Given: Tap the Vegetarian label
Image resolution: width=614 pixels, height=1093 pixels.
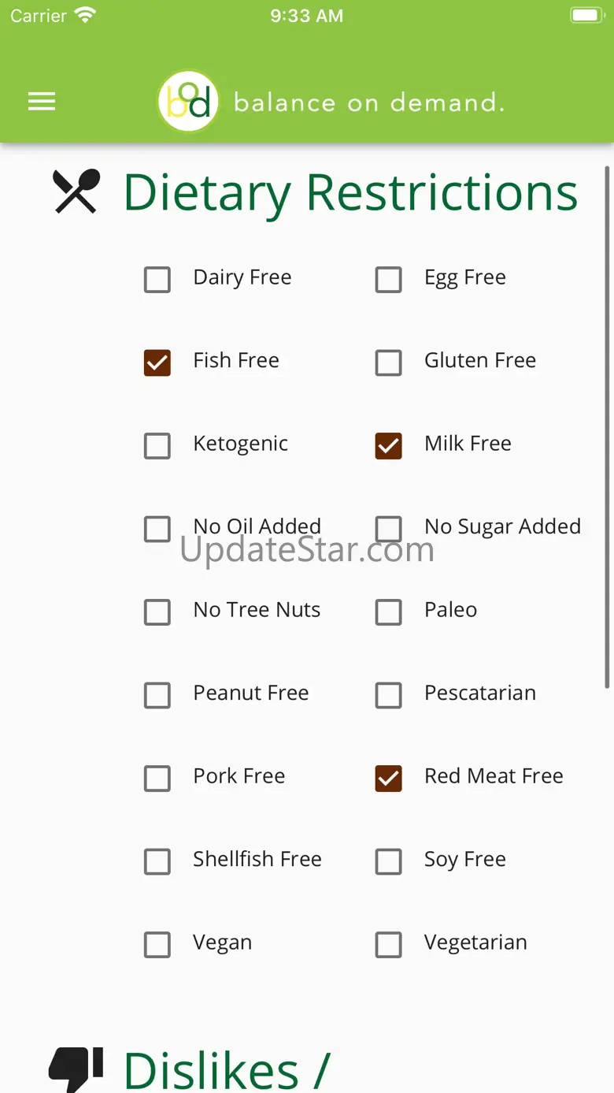Looking at the screenshot, I should click(475, 942).
